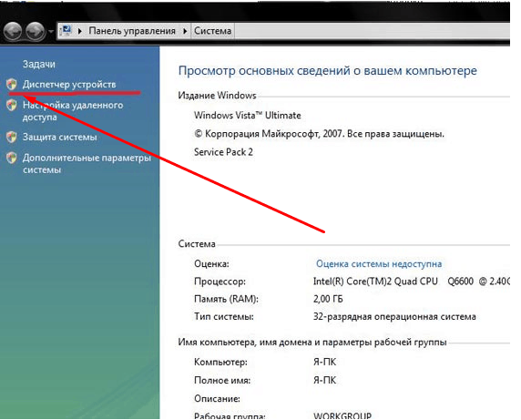Click the computer icon in address bar
Image resolution: width=521 pixels, height=420 pixels.
click(x=66, y=30)
